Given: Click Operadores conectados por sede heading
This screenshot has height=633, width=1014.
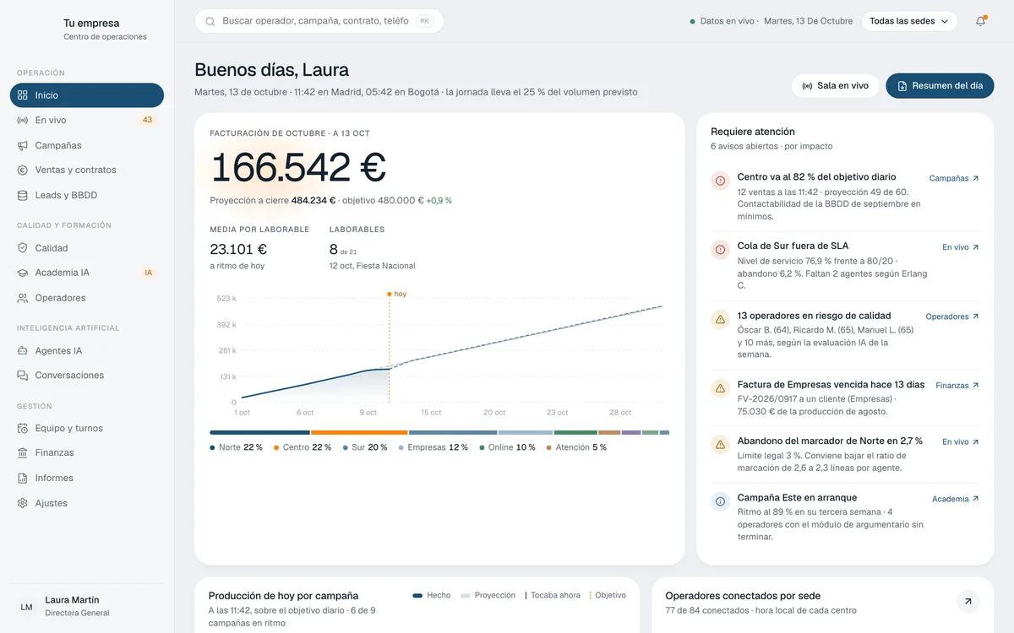Looking at the screenshot, I should click(x=743, y=596).
